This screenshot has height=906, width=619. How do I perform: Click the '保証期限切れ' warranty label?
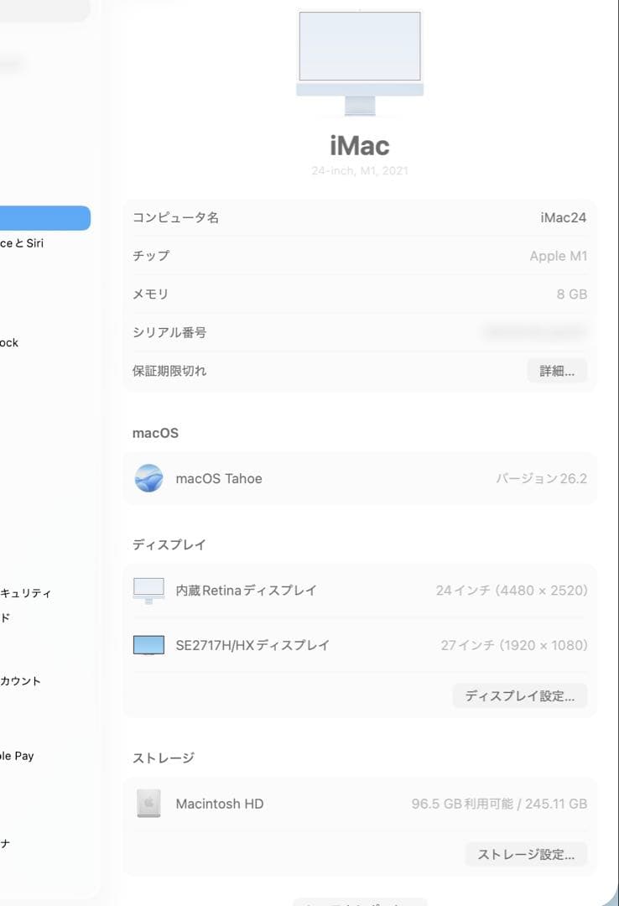(x=169, y=371)
